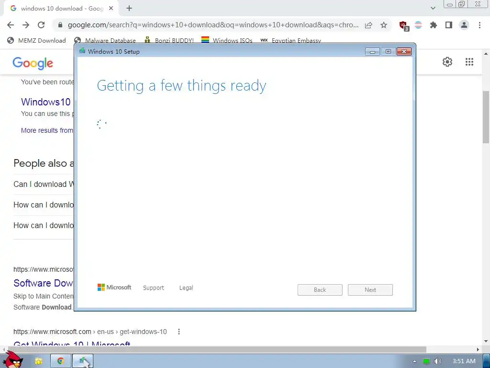Open Google settings gear
490x368 pixels.
447,62
